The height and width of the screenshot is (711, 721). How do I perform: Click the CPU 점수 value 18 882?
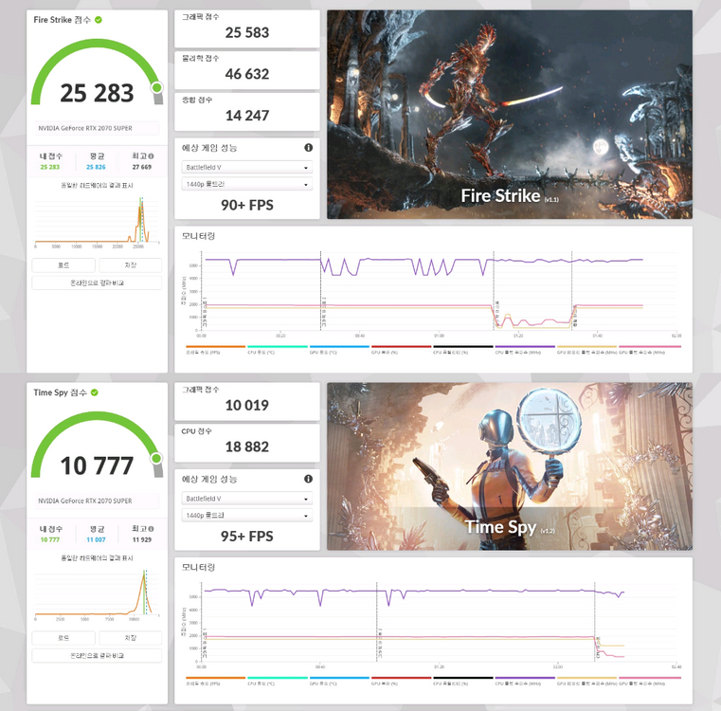click(247, 447)
